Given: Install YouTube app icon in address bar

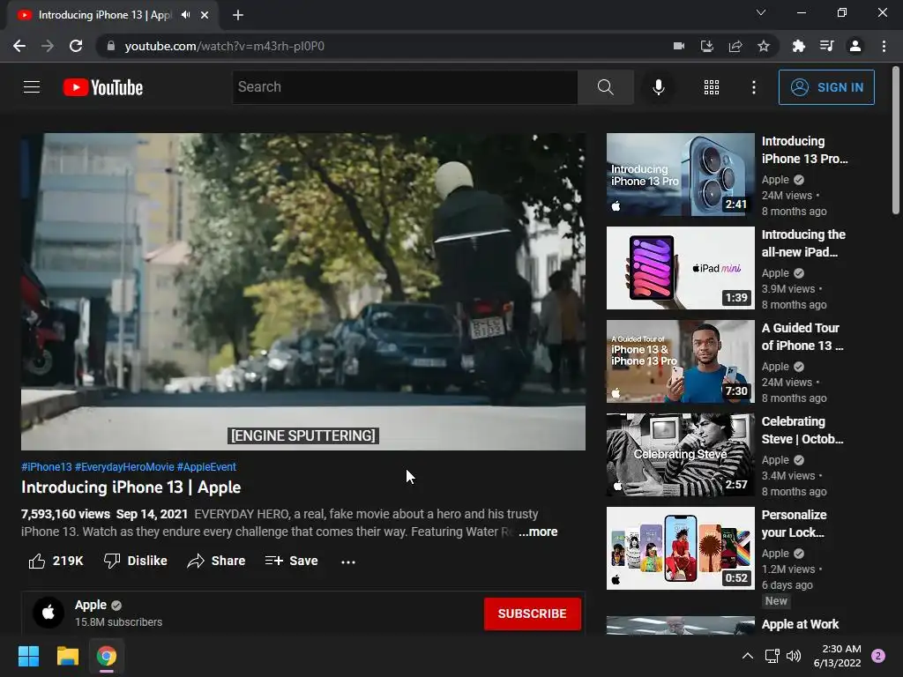Looking at the screenshot, I should [x=707, y=46].
